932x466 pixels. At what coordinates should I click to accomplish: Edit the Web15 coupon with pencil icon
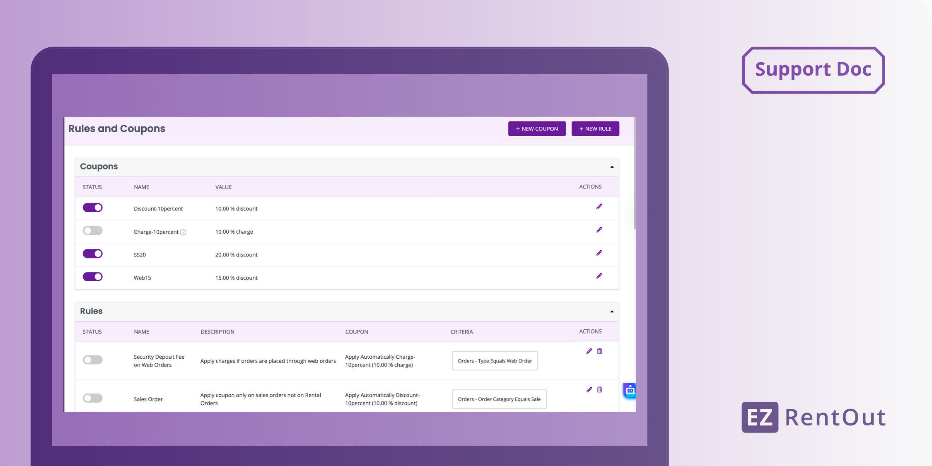coord(599,276)
